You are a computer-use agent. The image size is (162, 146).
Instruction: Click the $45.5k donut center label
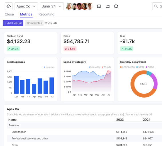[x=143, y=84]
